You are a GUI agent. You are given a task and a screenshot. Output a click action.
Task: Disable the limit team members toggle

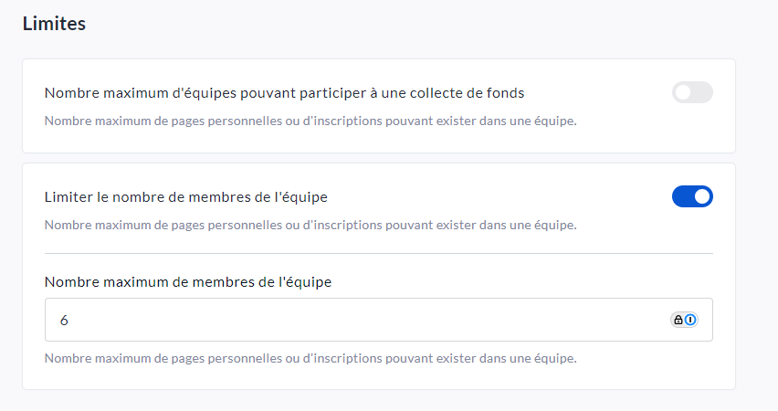692,196
